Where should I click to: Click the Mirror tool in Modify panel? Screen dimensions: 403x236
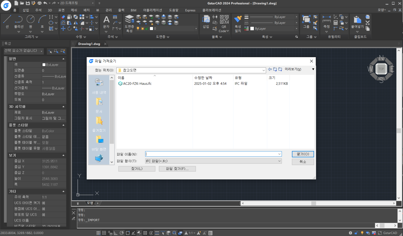point(75,23)
